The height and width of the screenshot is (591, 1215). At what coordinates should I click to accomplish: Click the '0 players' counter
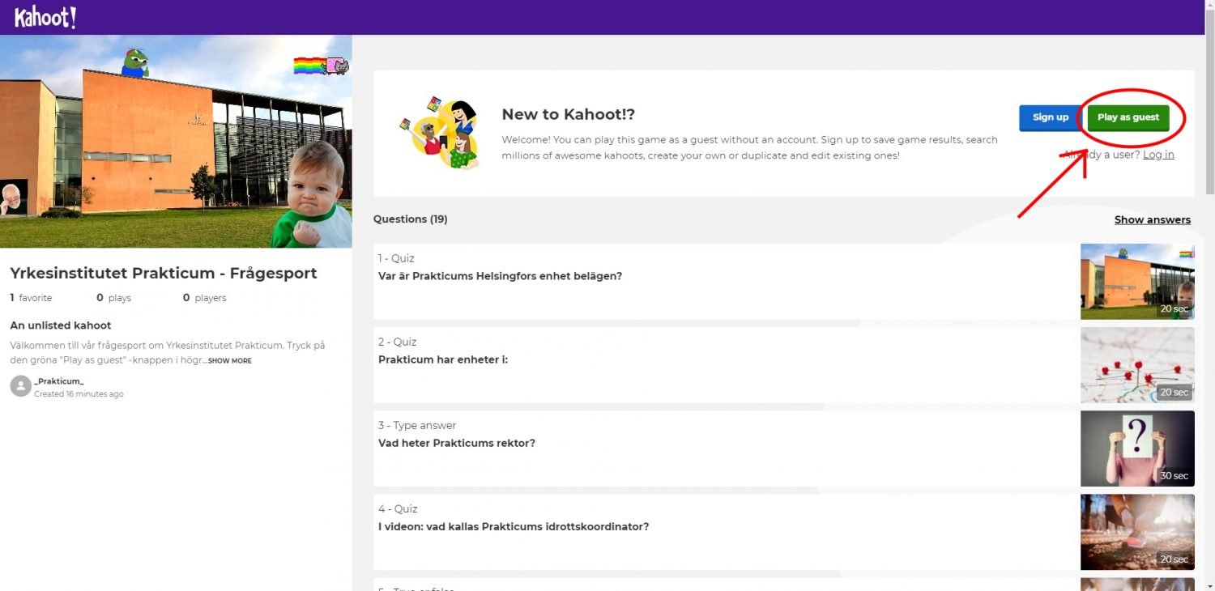[204, 298]
